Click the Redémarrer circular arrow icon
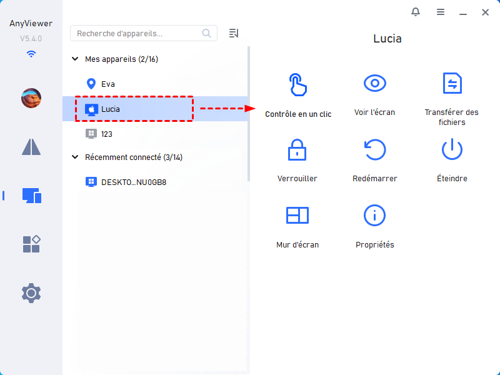The image size is (500, 375). pos(375,149)
